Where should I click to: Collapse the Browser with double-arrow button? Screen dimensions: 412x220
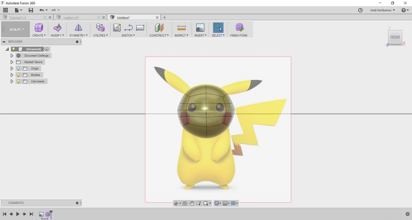pos(4,42)
